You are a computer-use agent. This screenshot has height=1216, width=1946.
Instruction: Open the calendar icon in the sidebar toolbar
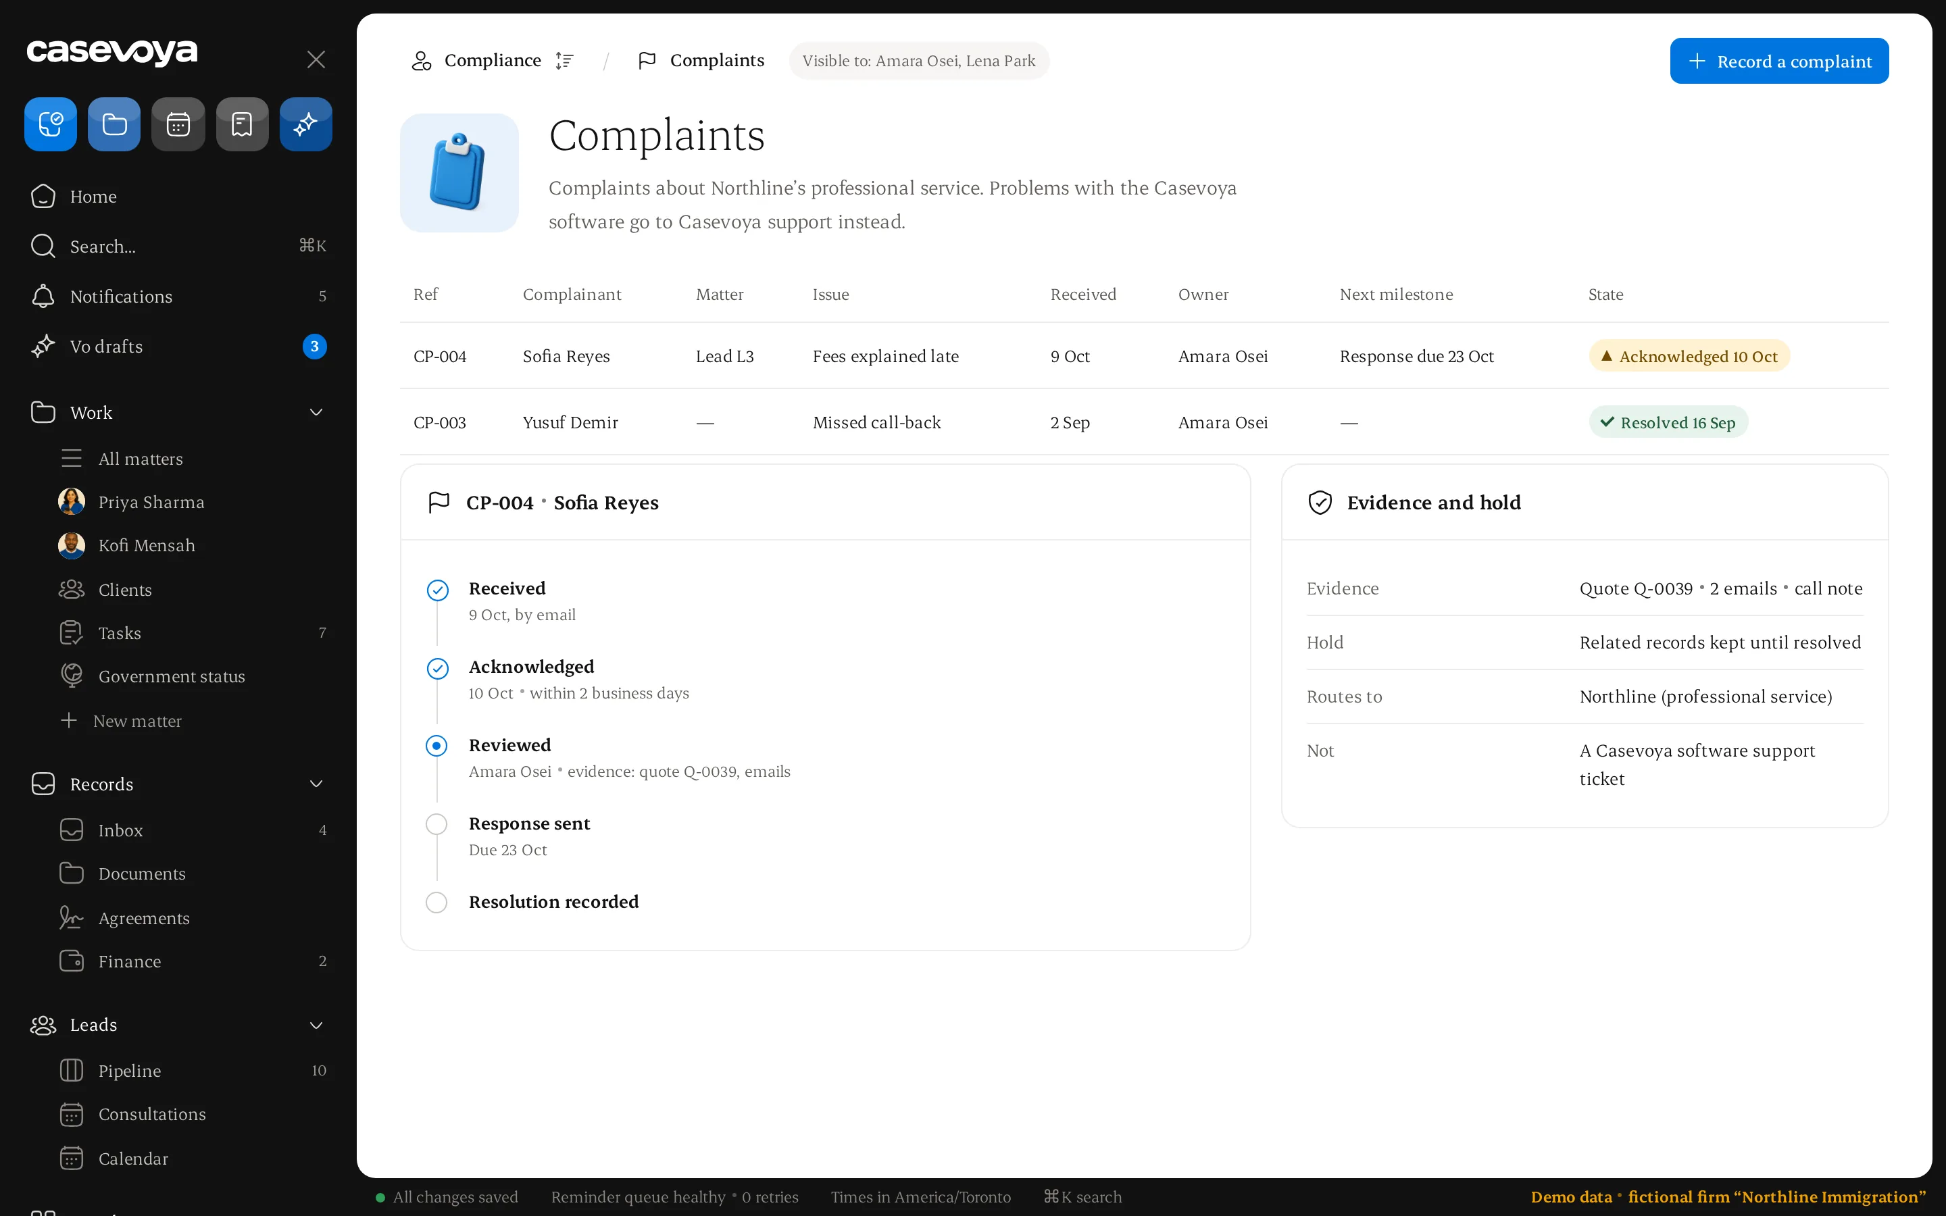[x=178, y=124]
